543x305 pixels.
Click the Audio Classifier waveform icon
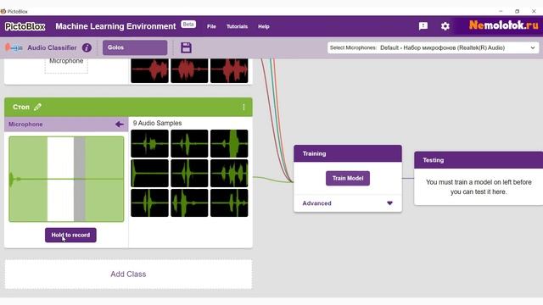14,47
